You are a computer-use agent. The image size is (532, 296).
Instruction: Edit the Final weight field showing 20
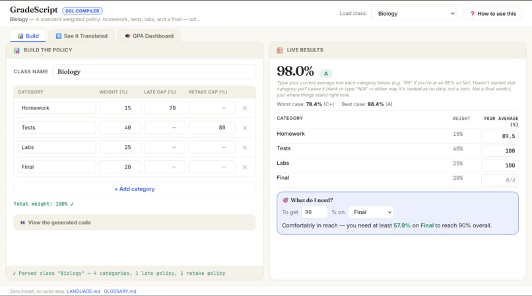[119, 167]
